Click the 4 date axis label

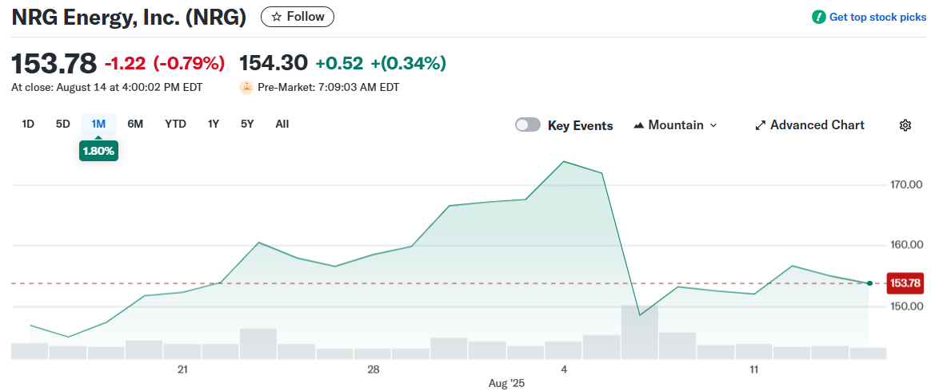click(564, 369)
